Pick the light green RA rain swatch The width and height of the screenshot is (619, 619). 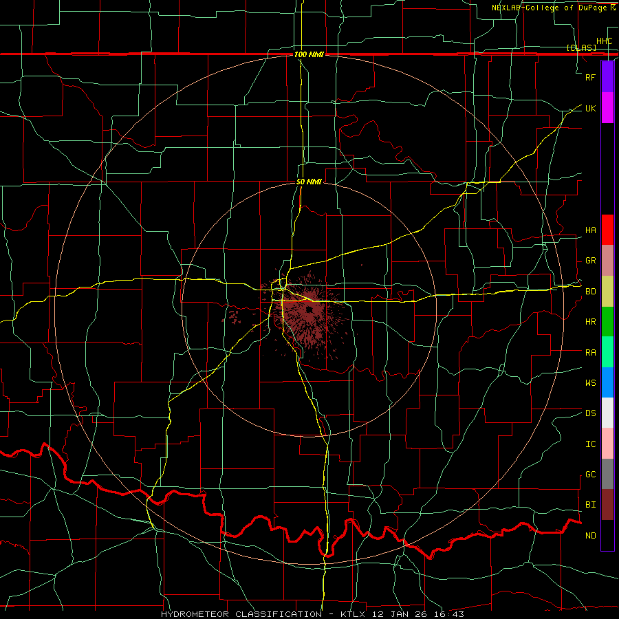tap(607, 352)
